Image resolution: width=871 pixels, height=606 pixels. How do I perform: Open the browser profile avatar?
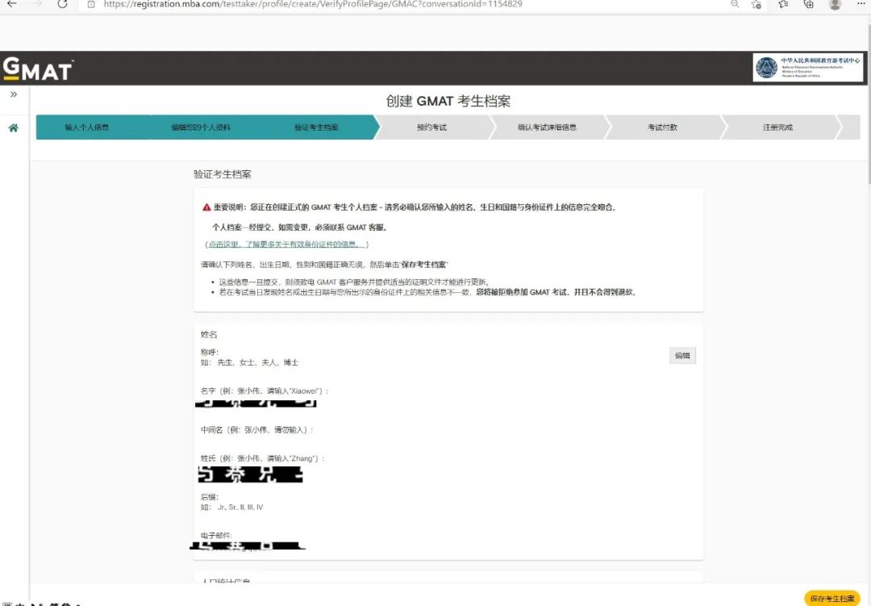835,5
